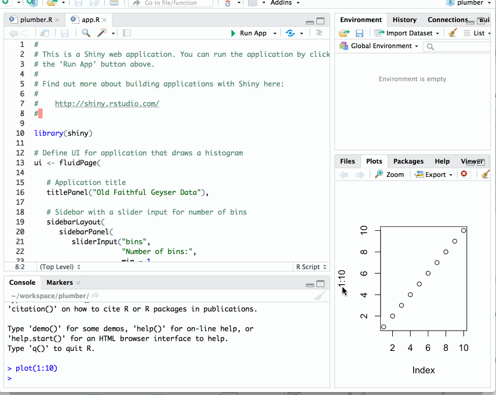Viewport: 496px width, 395px height.
Task: Show the document outline for app.R
Action: [x=319, y=32]
